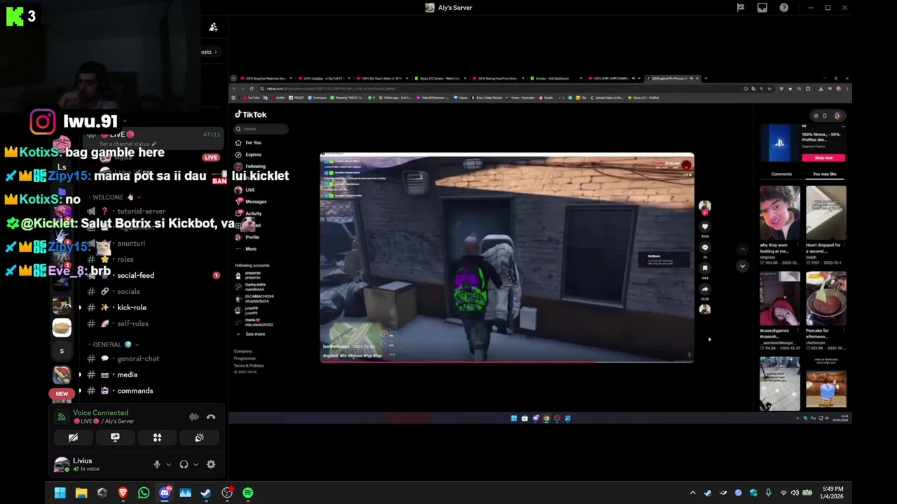Open Steam from taskbar
The width and height of the screenshot is (897, 504).
[206, 493]
